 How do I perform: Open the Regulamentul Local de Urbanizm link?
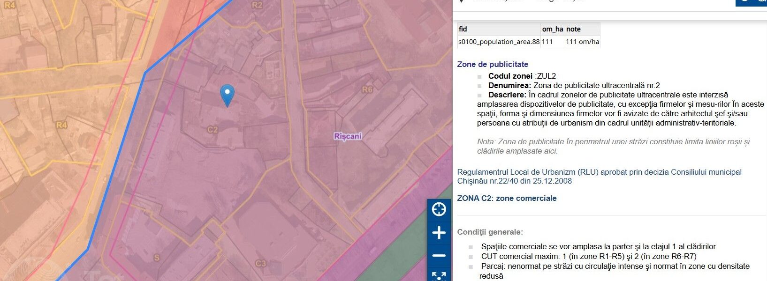599,177
